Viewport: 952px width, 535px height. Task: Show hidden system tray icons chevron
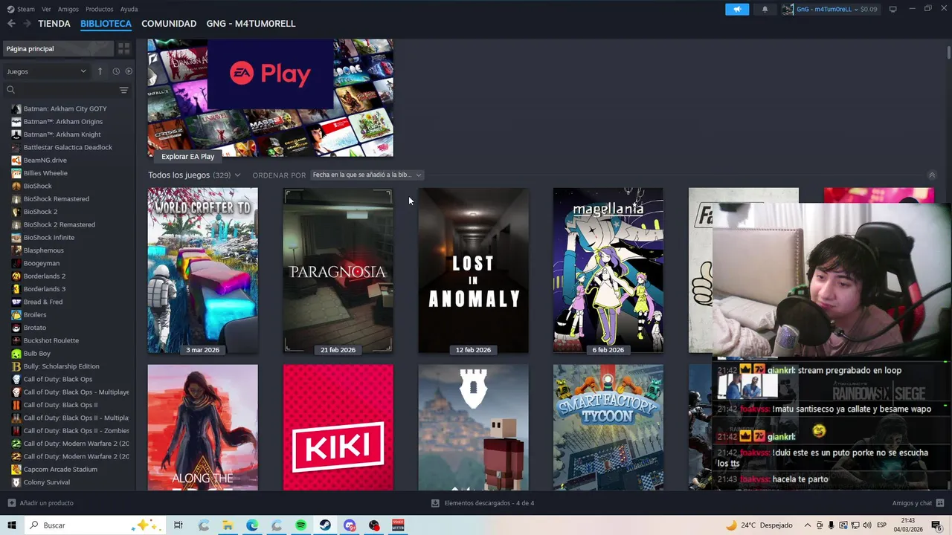point(807,525)
